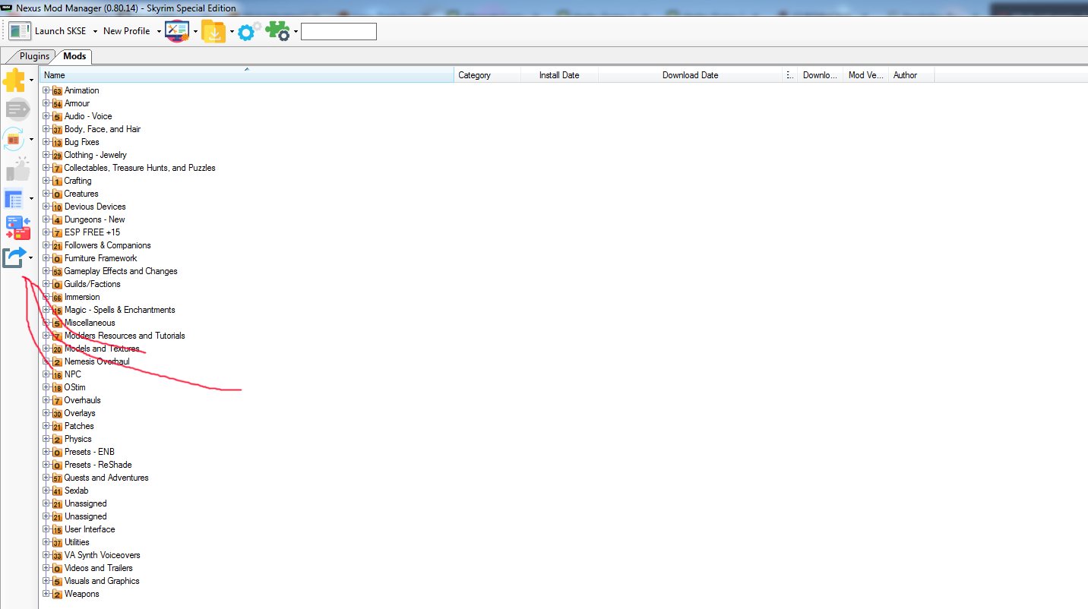
Task: Click the blue category list icon
Action: pyautogui.click(x=14, y=199)
